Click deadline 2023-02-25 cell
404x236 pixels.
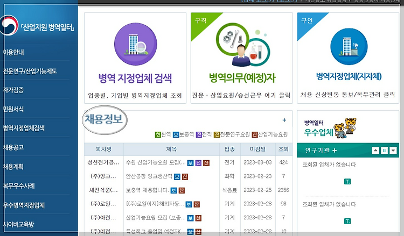pyautogui.click(x=257, y=190)
